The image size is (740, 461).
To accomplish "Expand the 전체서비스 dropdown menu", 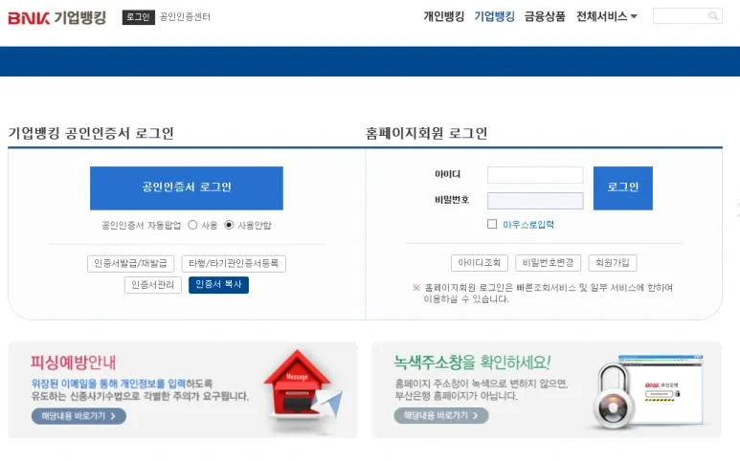I will pyautogui.click(x=606, y=16).
